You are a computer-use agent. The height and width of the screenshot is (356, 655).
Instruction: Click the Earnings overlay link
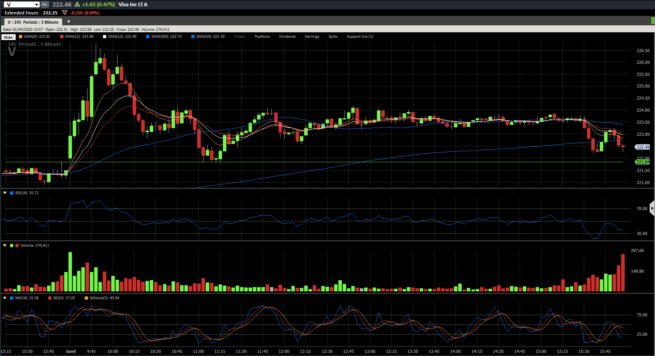tap(312, 37)
